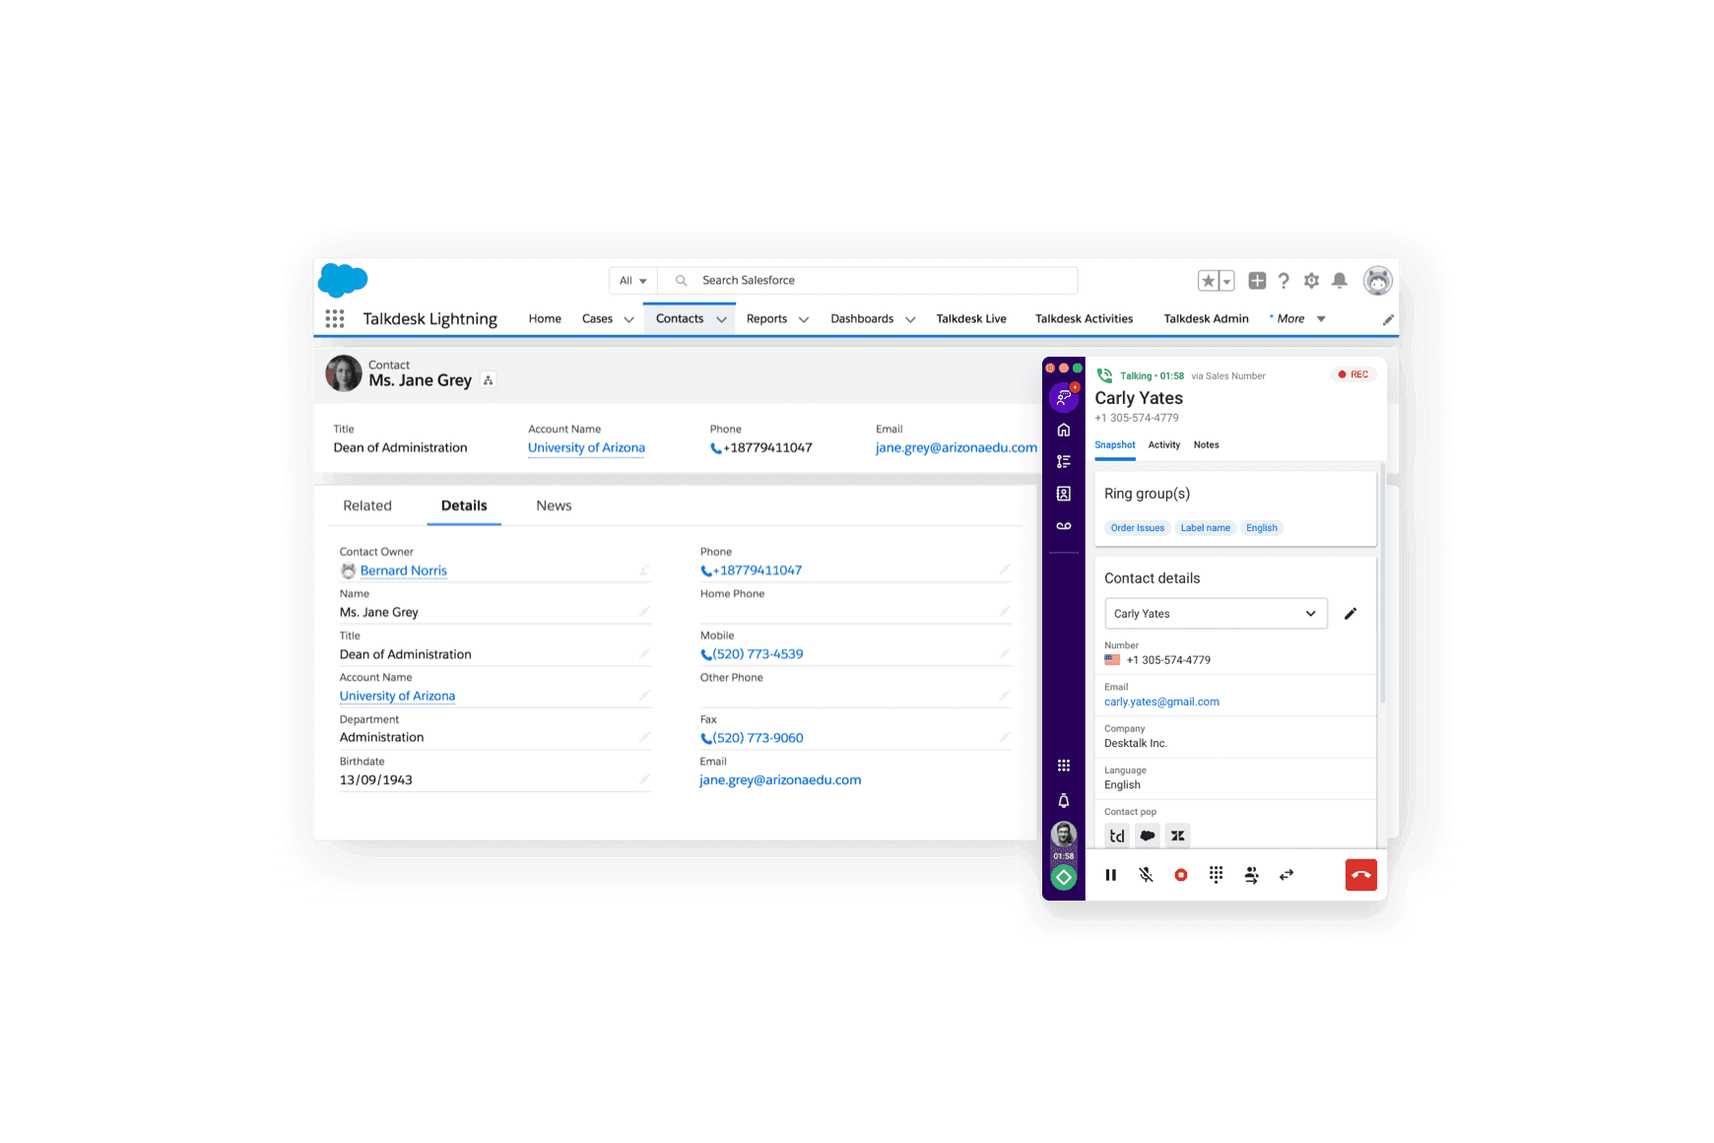
Task: Click carly.yates@gmail.com email link
Action: point(1161,702)
